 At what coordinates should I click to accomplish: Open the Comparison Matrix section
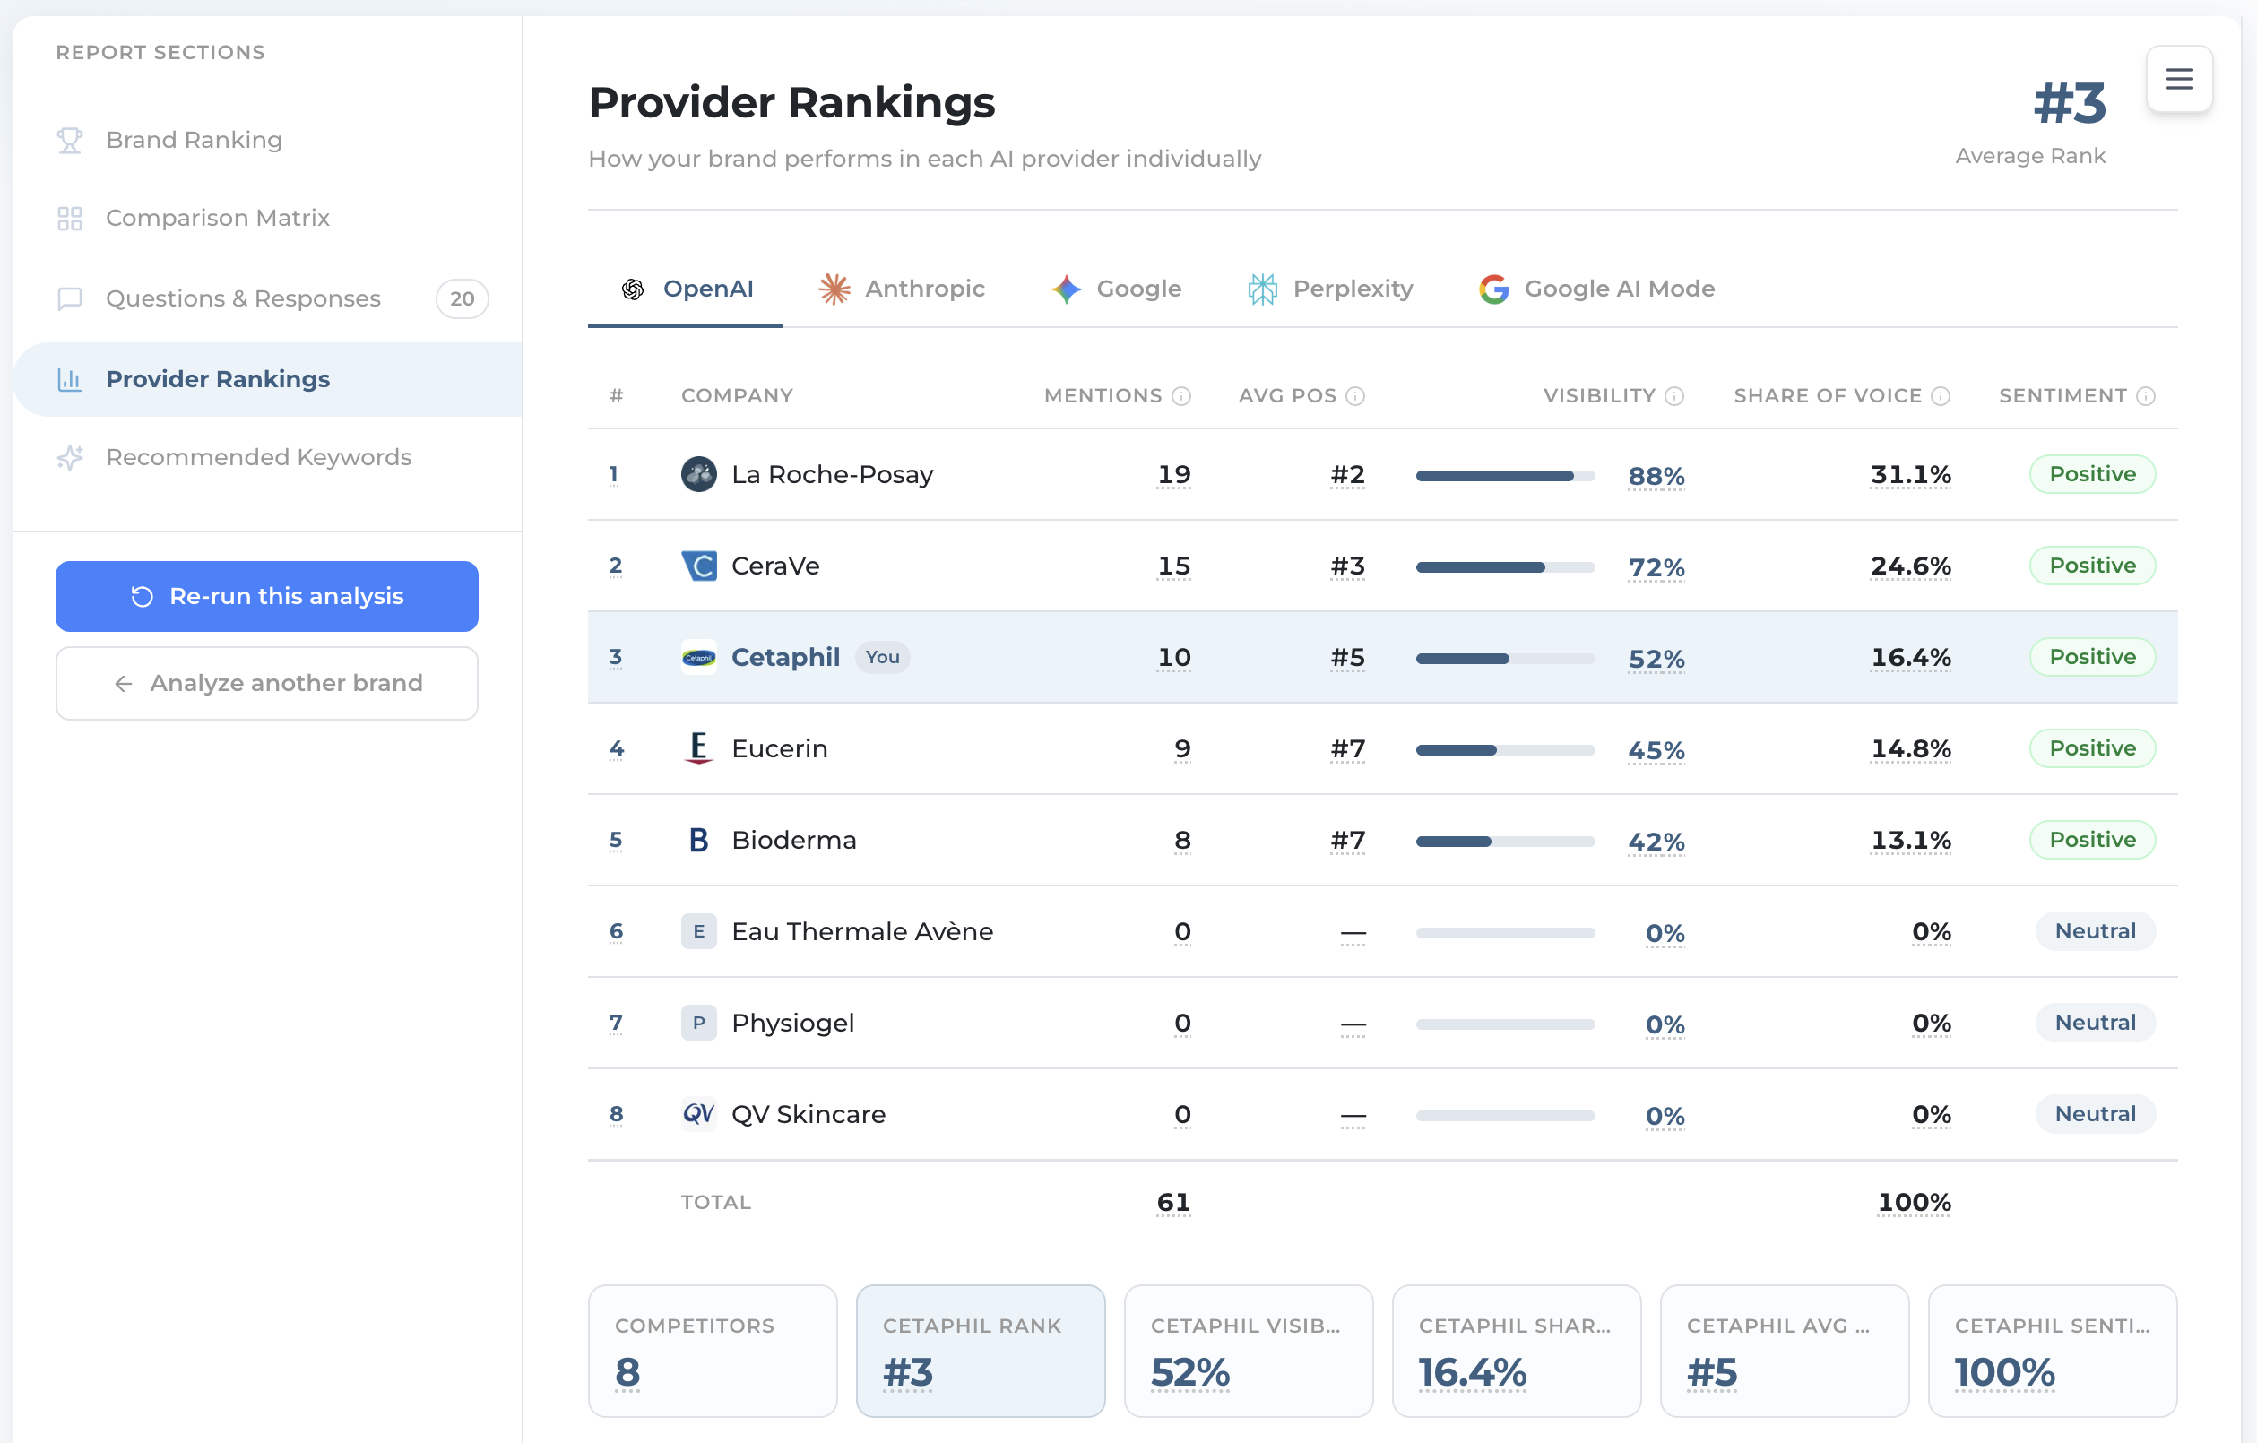pos(267,219)
